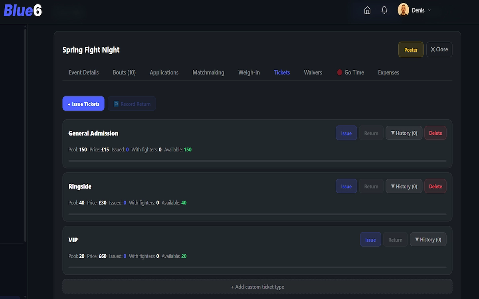
Task: Click the General Admission heading
Action: point(93,133)
